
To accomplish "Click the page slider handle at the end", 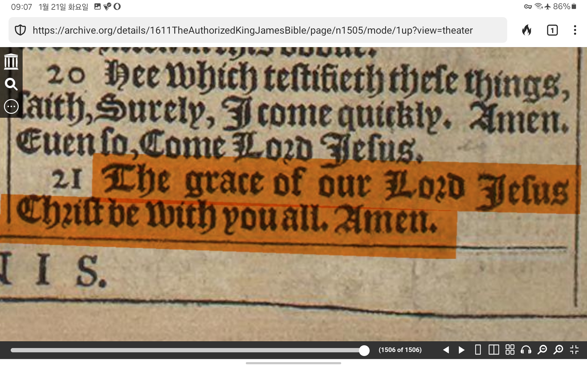I will click(364, 350).
